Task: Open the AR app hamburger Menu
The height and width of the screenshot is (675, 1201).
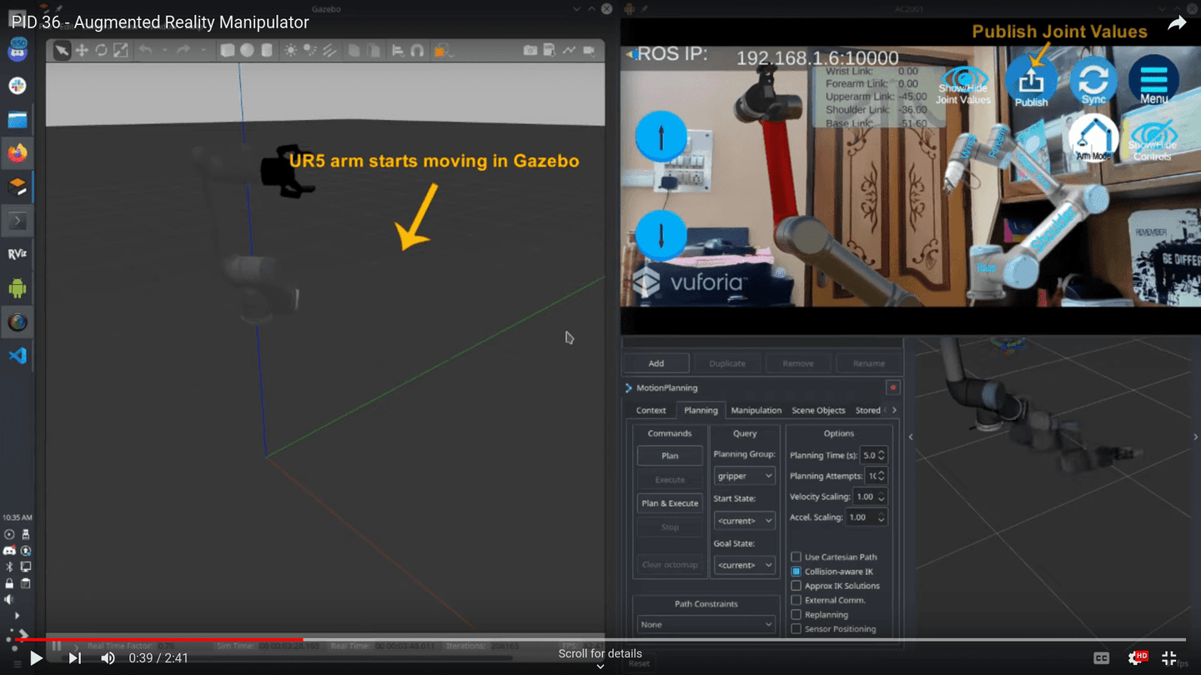Action: (1153, 81)
